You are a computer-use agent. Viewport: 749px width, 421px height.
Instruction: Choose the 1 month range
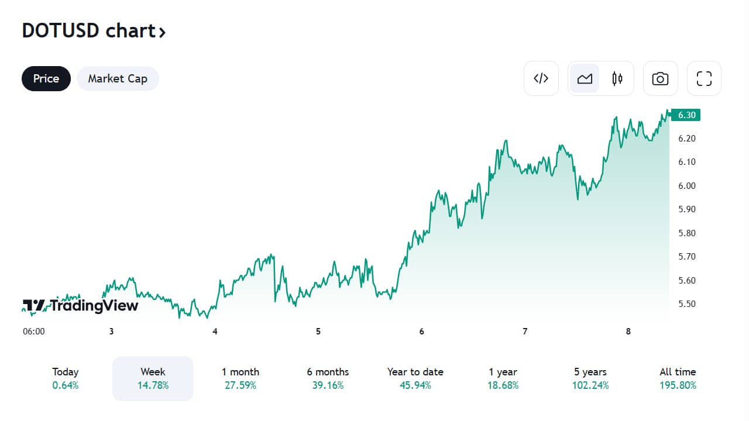coord(240,378)
